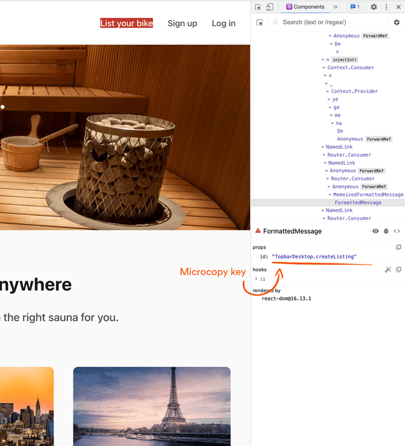
Task: Switch to the Components tab
Action: (x=305, y=7)
